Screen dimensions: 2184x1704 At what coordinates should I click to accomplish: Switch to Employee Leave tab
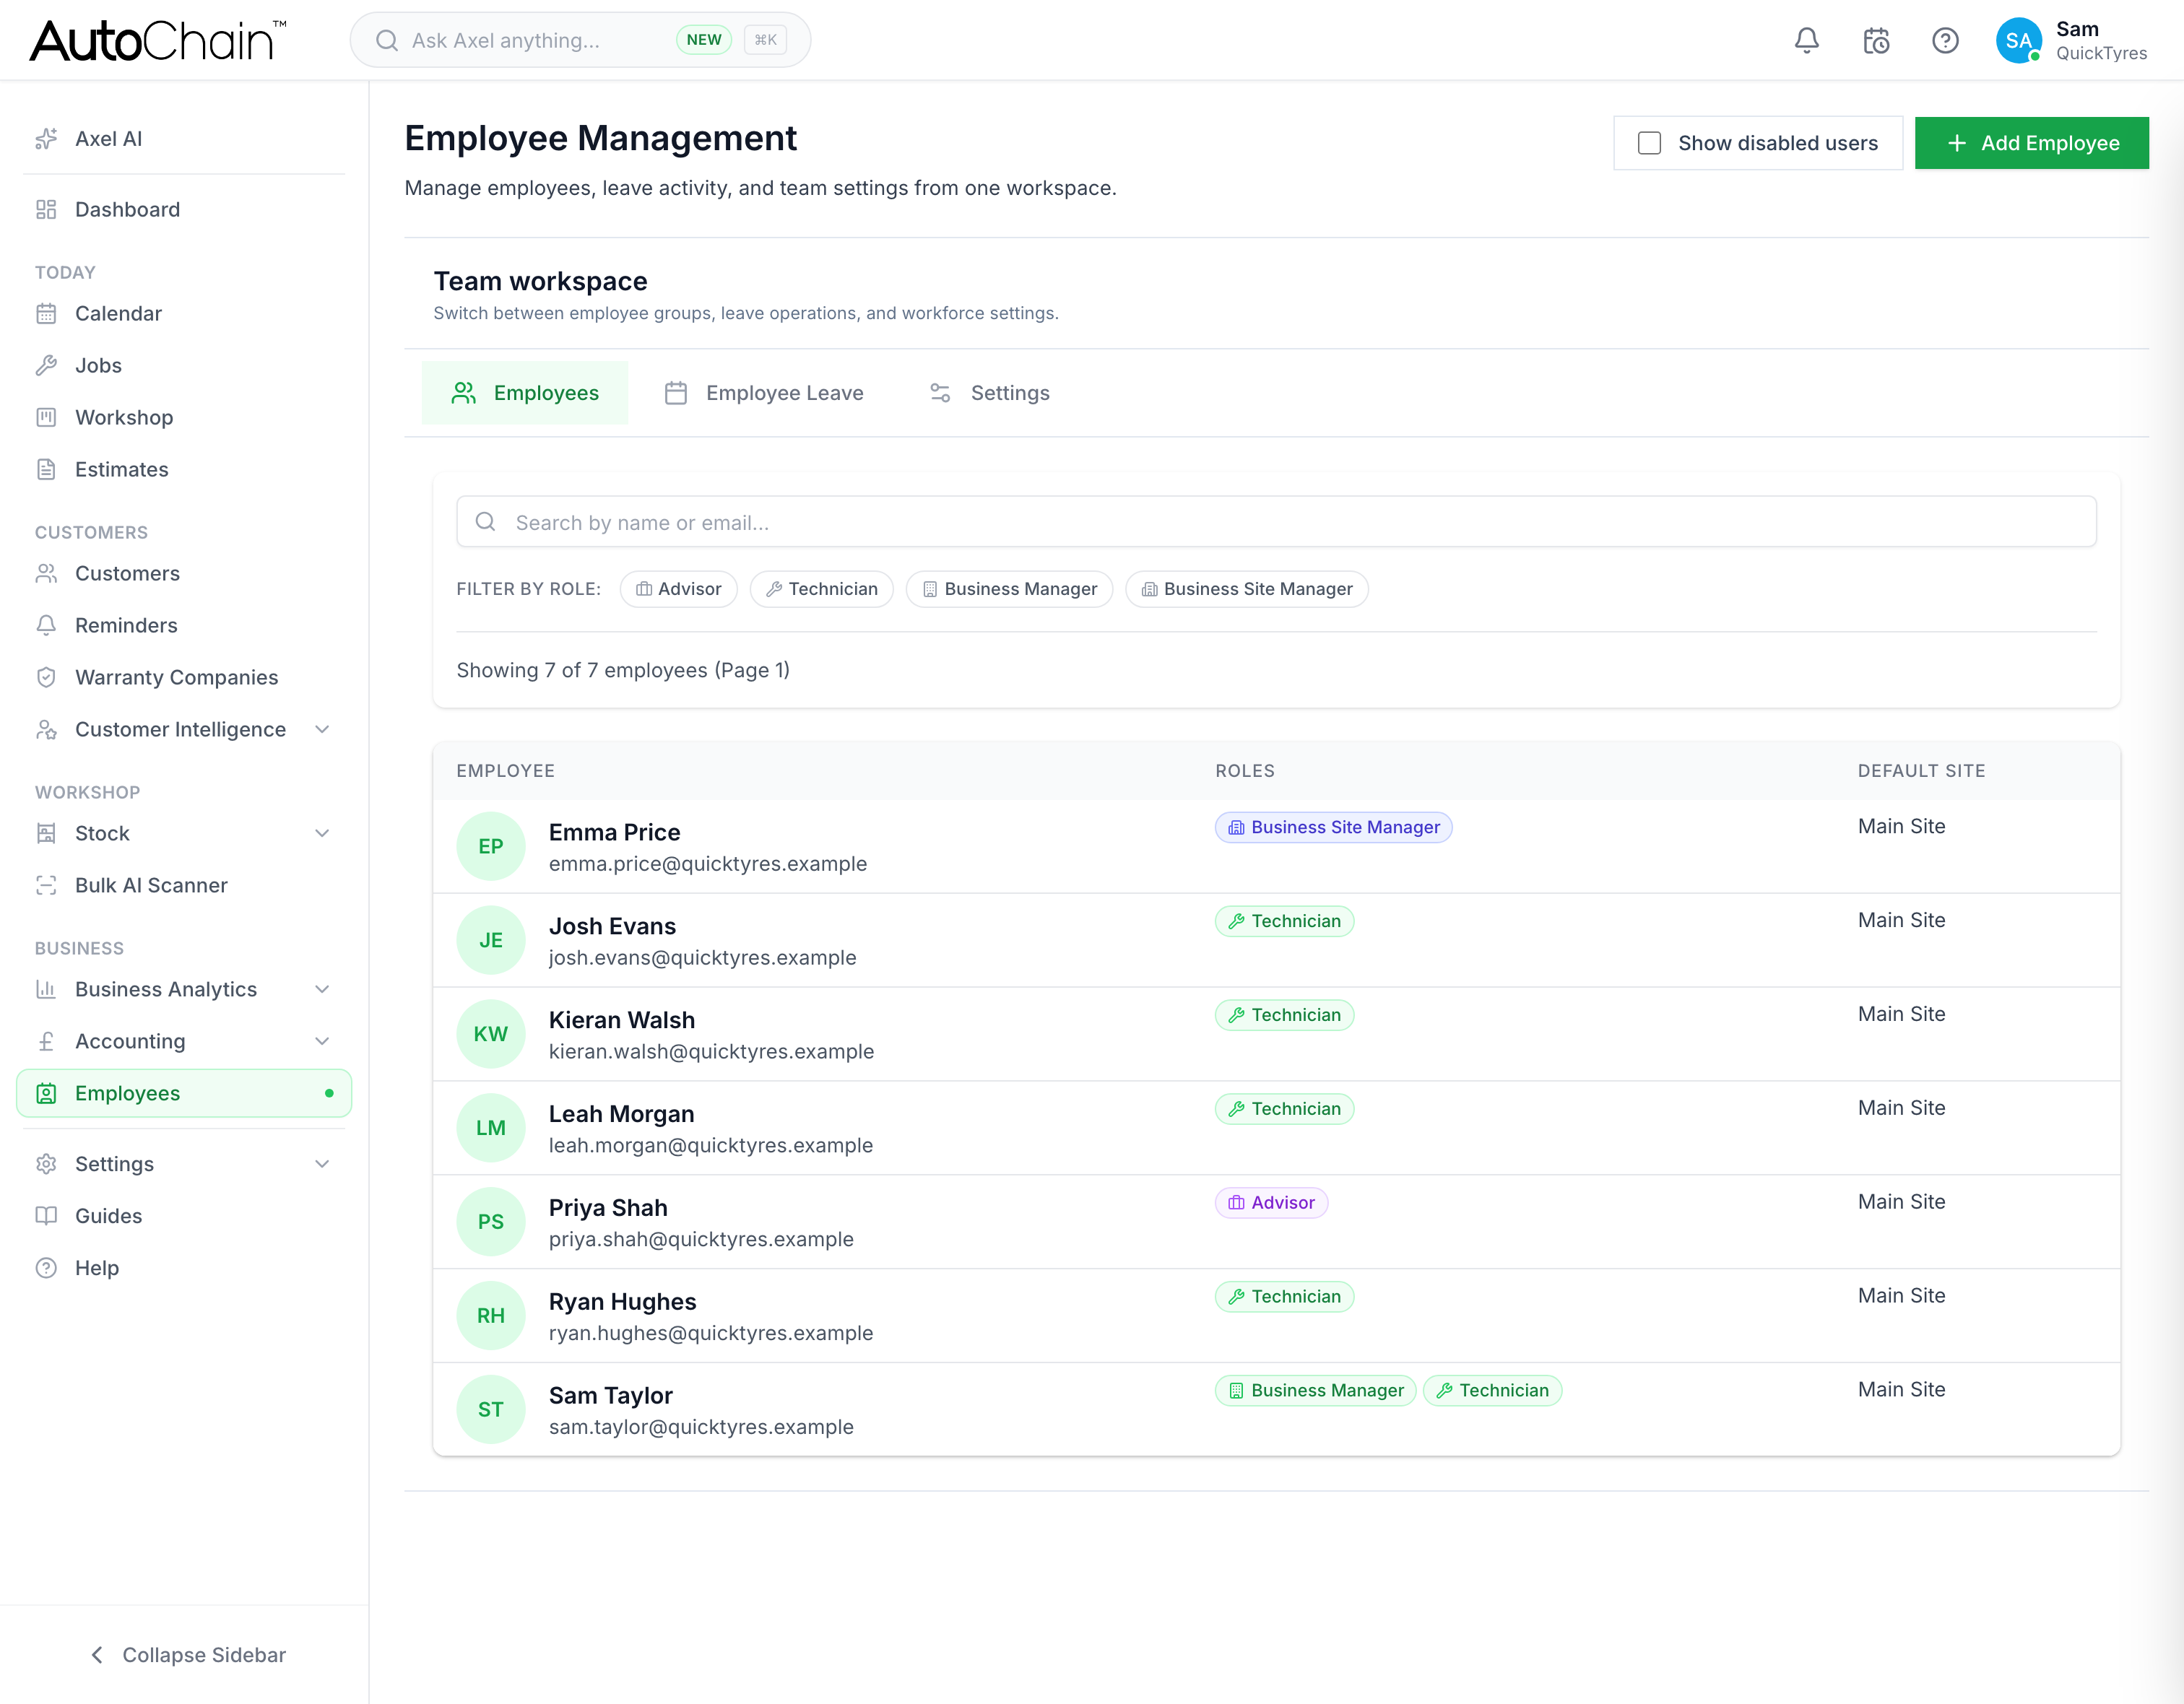pyautogui.click(x=764, y=393)
